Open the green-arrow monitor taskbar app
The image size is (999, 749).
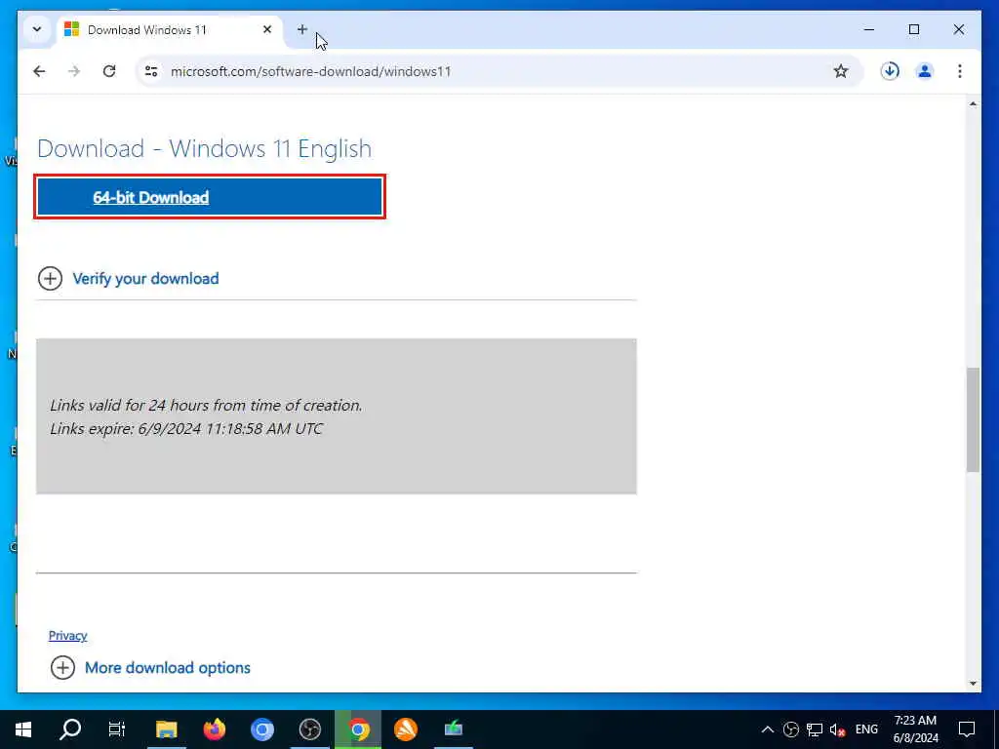(x=454, y=729)
